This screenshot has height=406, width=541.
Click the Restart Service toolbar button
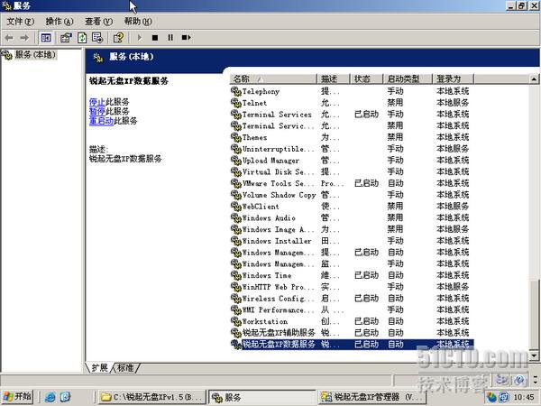186,38
